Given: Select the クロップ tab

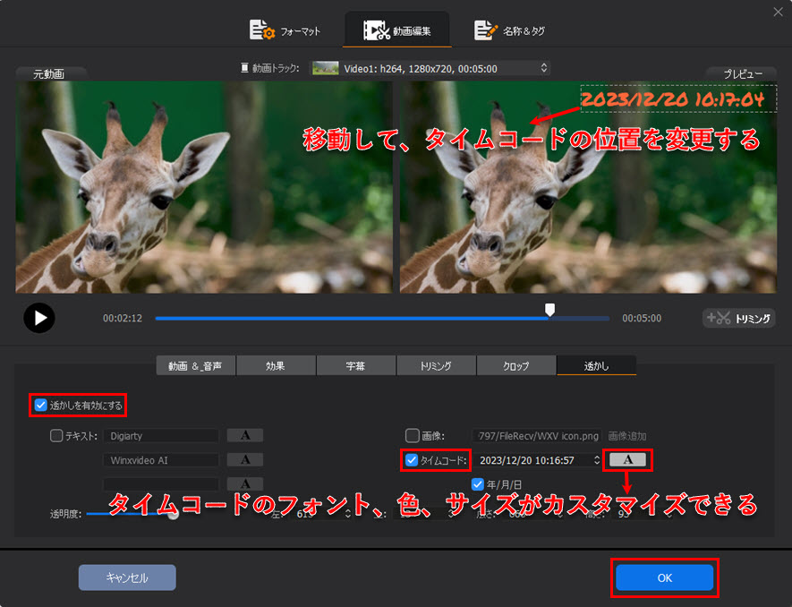Looking at the screenshot, I should [515, 365].
